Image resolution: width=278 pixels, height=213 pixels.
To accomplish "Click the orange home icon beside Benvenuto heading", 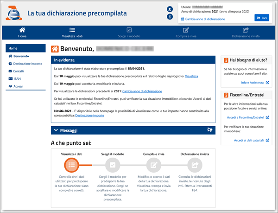I will (x=55, y=49).
